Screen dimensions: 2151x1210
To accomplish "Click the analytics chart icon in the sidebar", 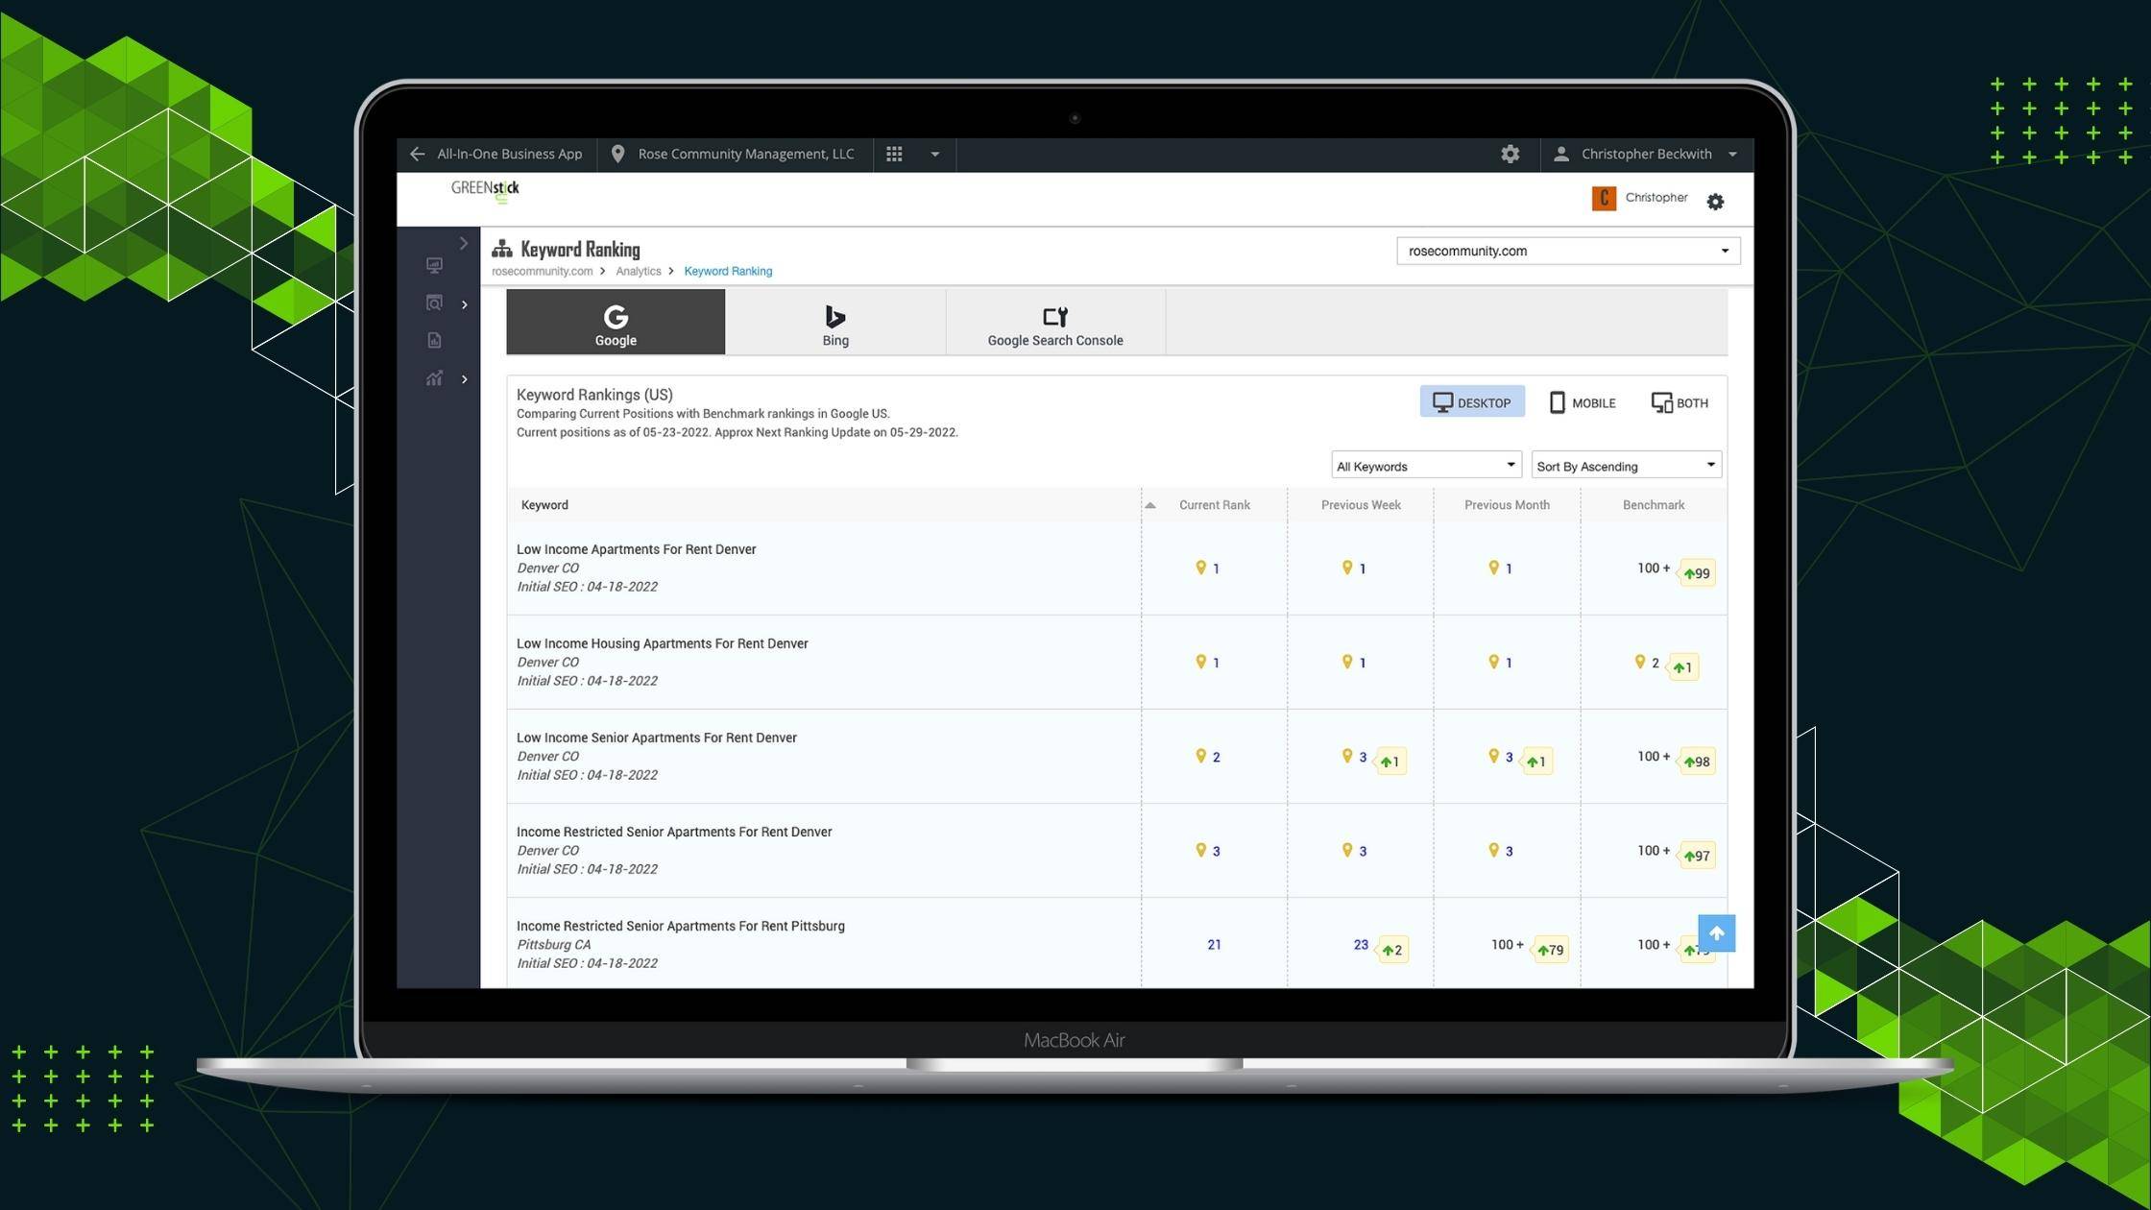I will coord(434,378).
